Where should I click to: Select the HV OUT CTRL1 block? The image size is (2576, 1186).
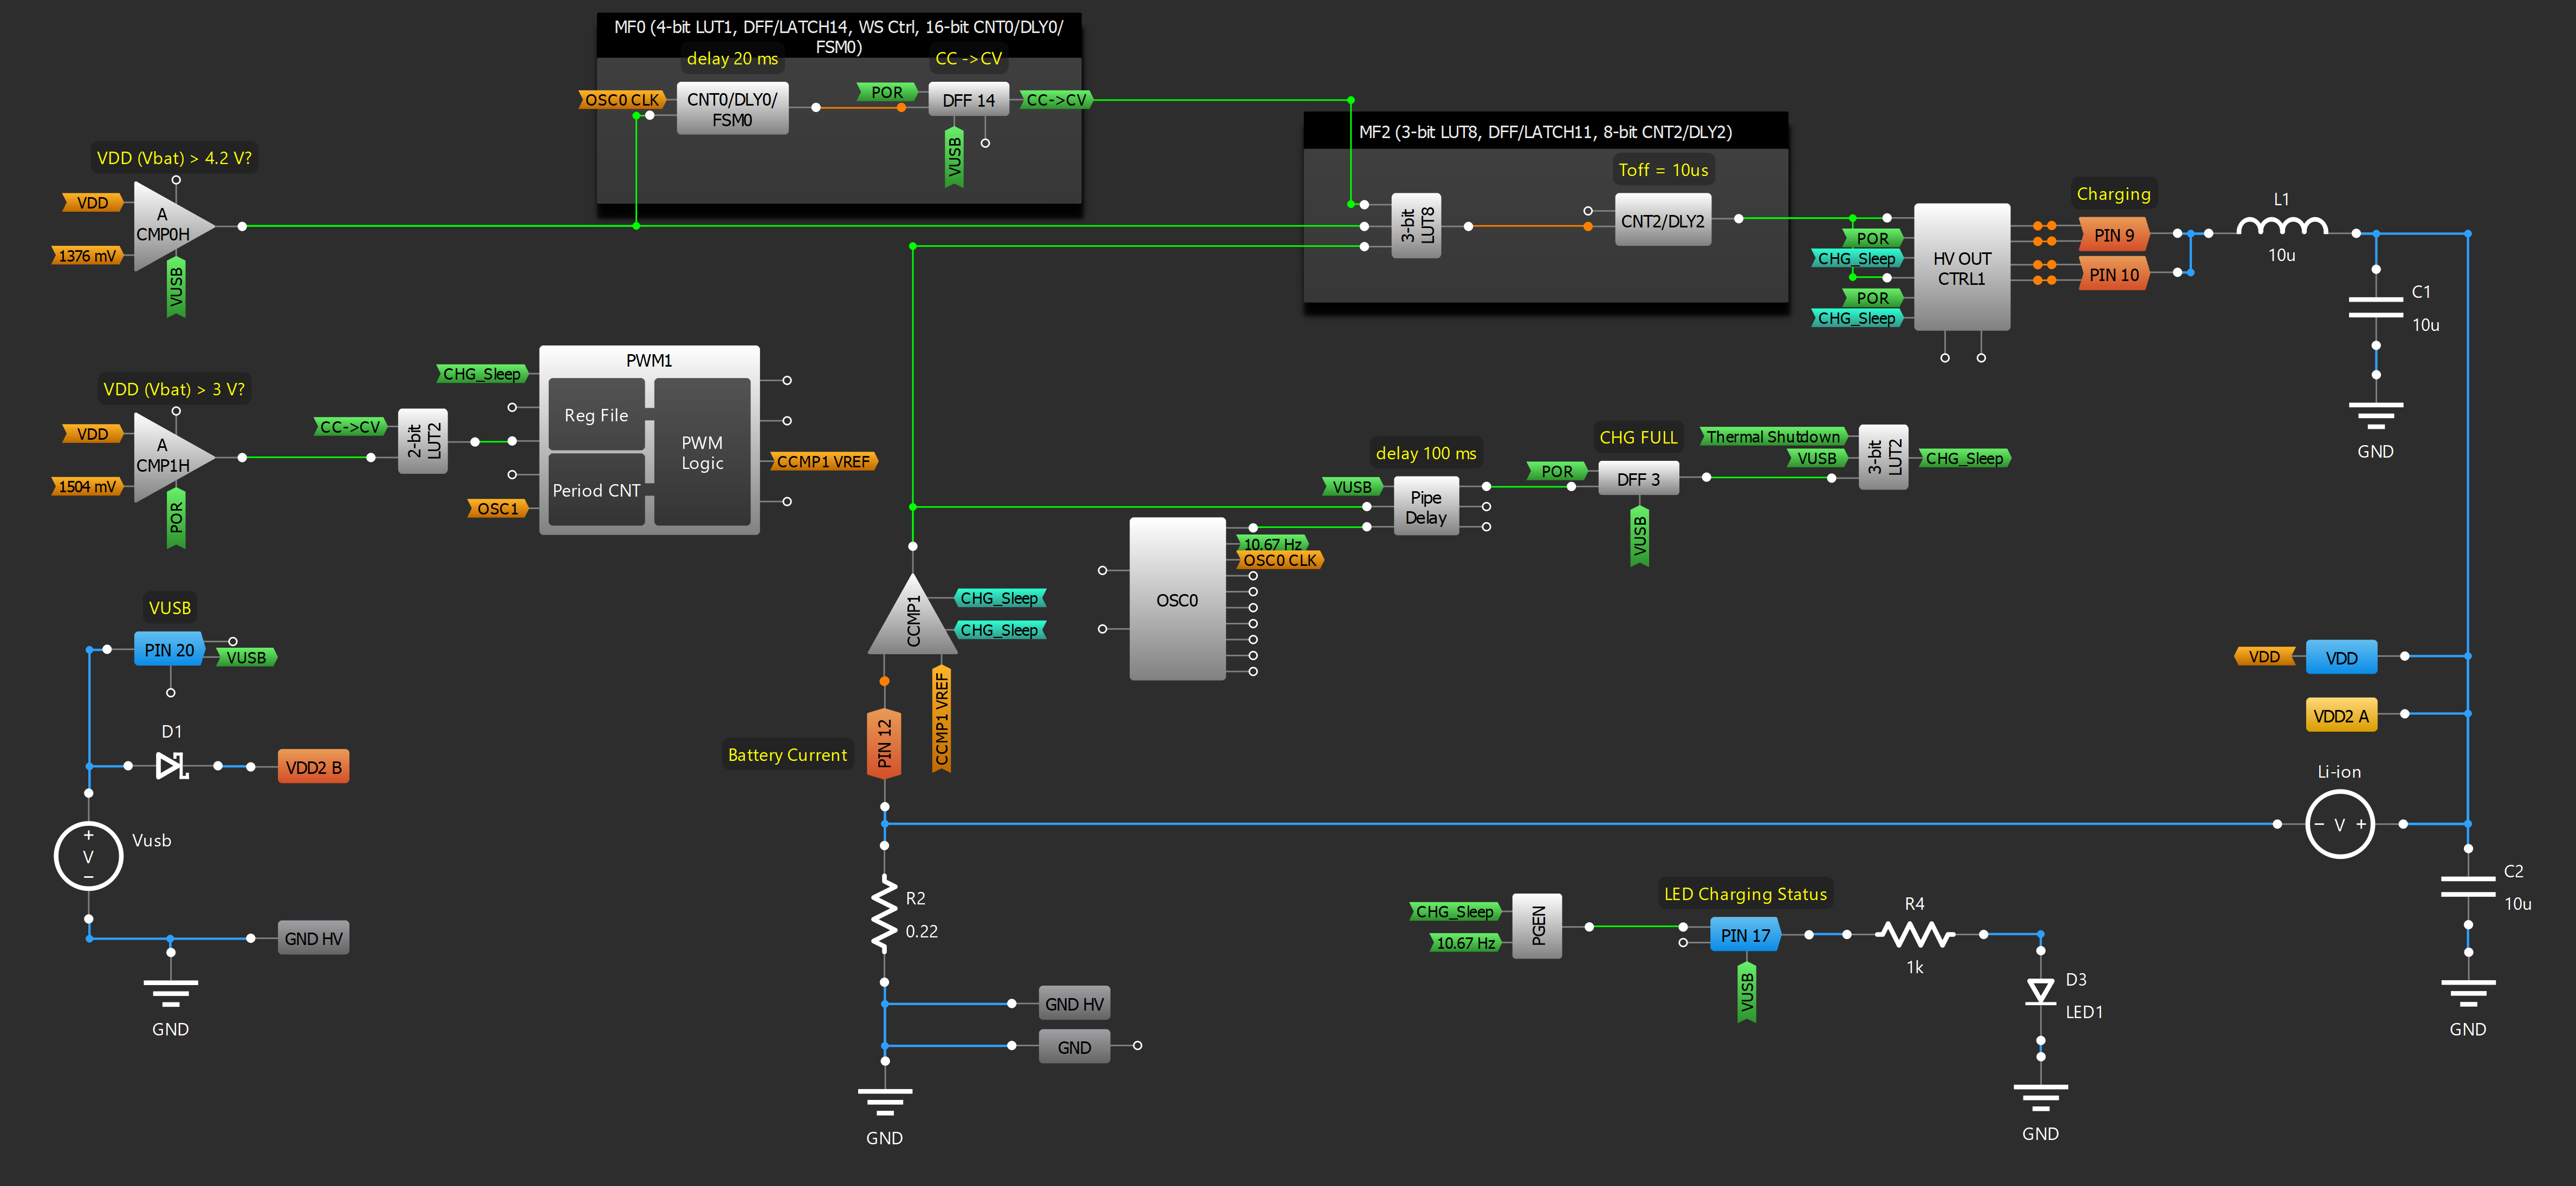point(1961,268)
